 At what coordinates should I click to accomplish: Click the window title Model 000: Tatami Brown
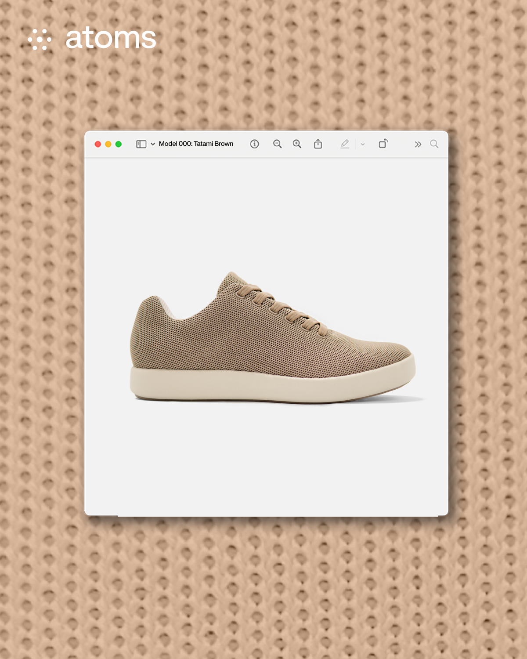(196, 144)
